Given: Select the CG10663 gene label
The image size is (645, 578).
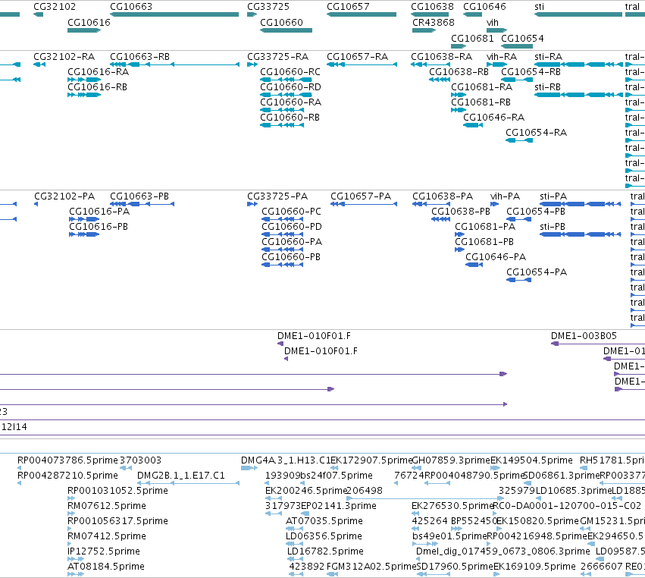Looking at the screenshot, I should tap(131, 7).
